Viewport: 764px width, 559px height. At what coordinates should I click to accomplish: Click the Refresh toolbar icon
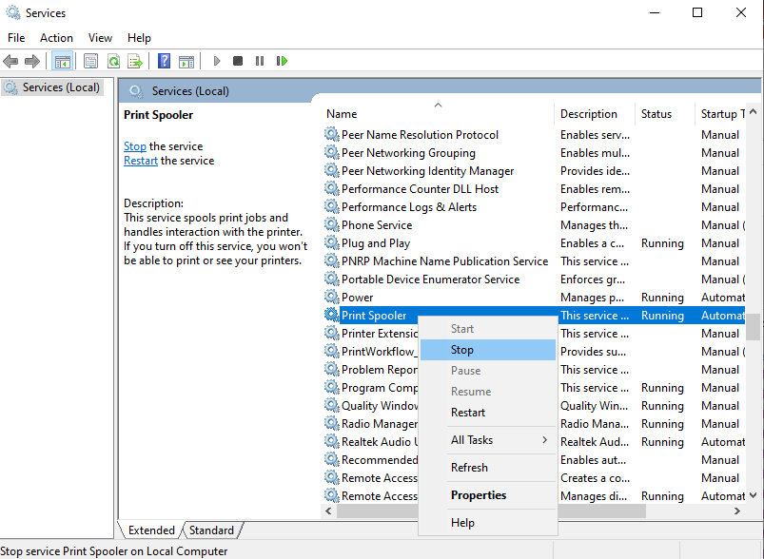pyautogui.click(x=113, y=61)
